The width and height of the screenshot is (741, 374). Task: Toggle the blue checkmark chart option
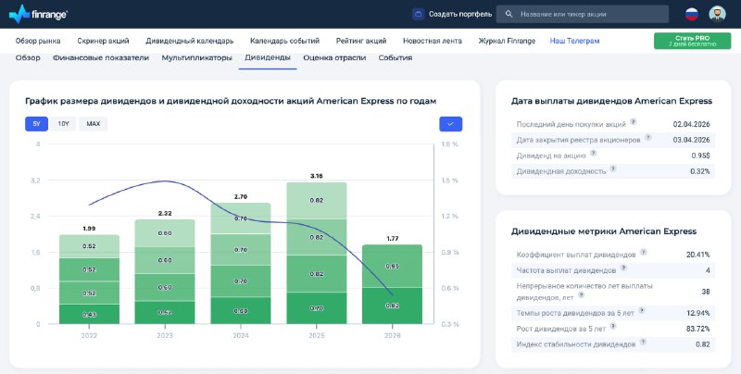(x=450, y=123)
